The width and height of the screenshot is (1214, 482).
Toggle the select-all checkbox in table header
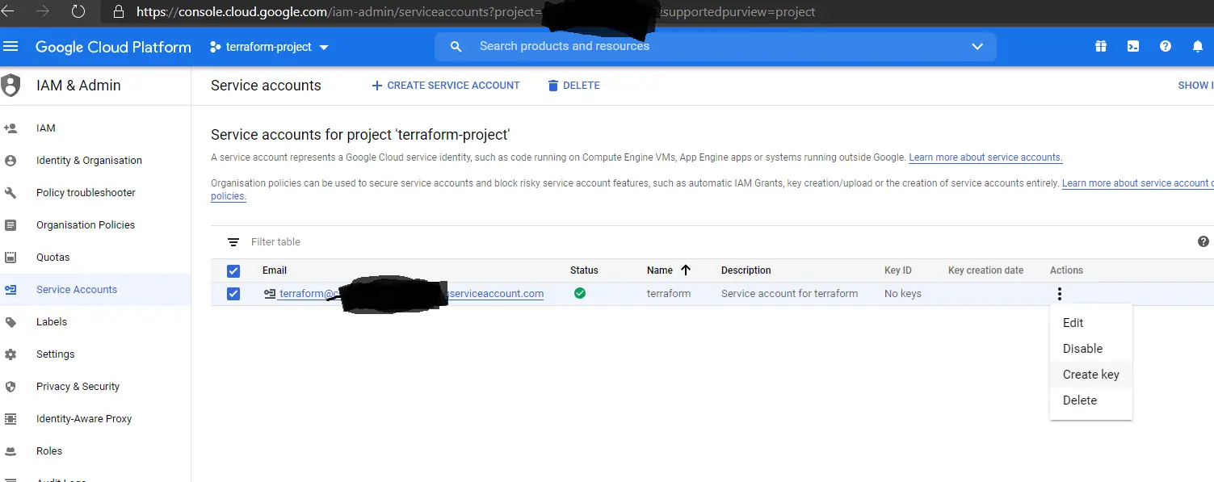click(x=233, y=270)
